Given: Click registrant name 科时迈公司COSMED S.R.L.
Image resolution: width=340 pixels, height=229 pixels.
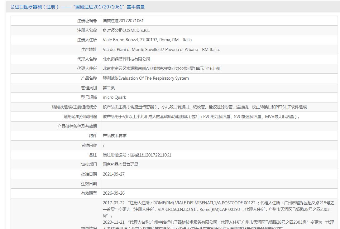Looking at the screenshot, I should (127, 30).
